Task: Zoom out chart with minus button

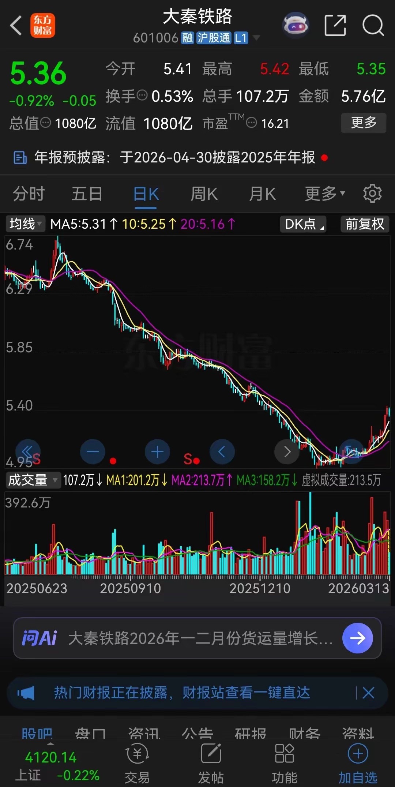Action: [93, 451]
